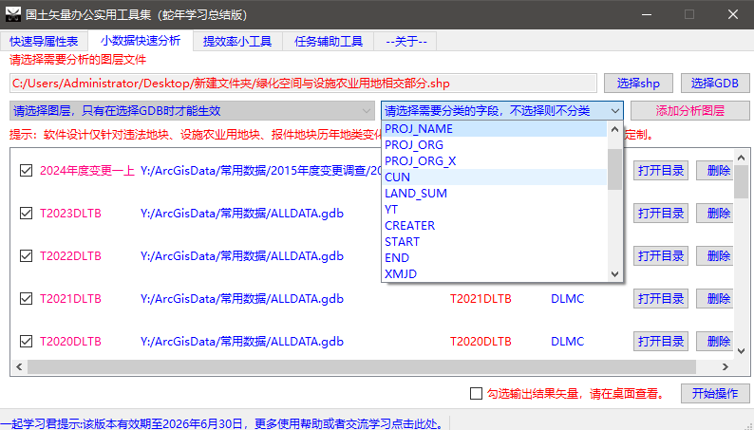Image resolution: width=754 pixels, height=430 pixels.
Task: Uncheck the T2021DLTB layer checkbox
Action: (x=26, y=299)
